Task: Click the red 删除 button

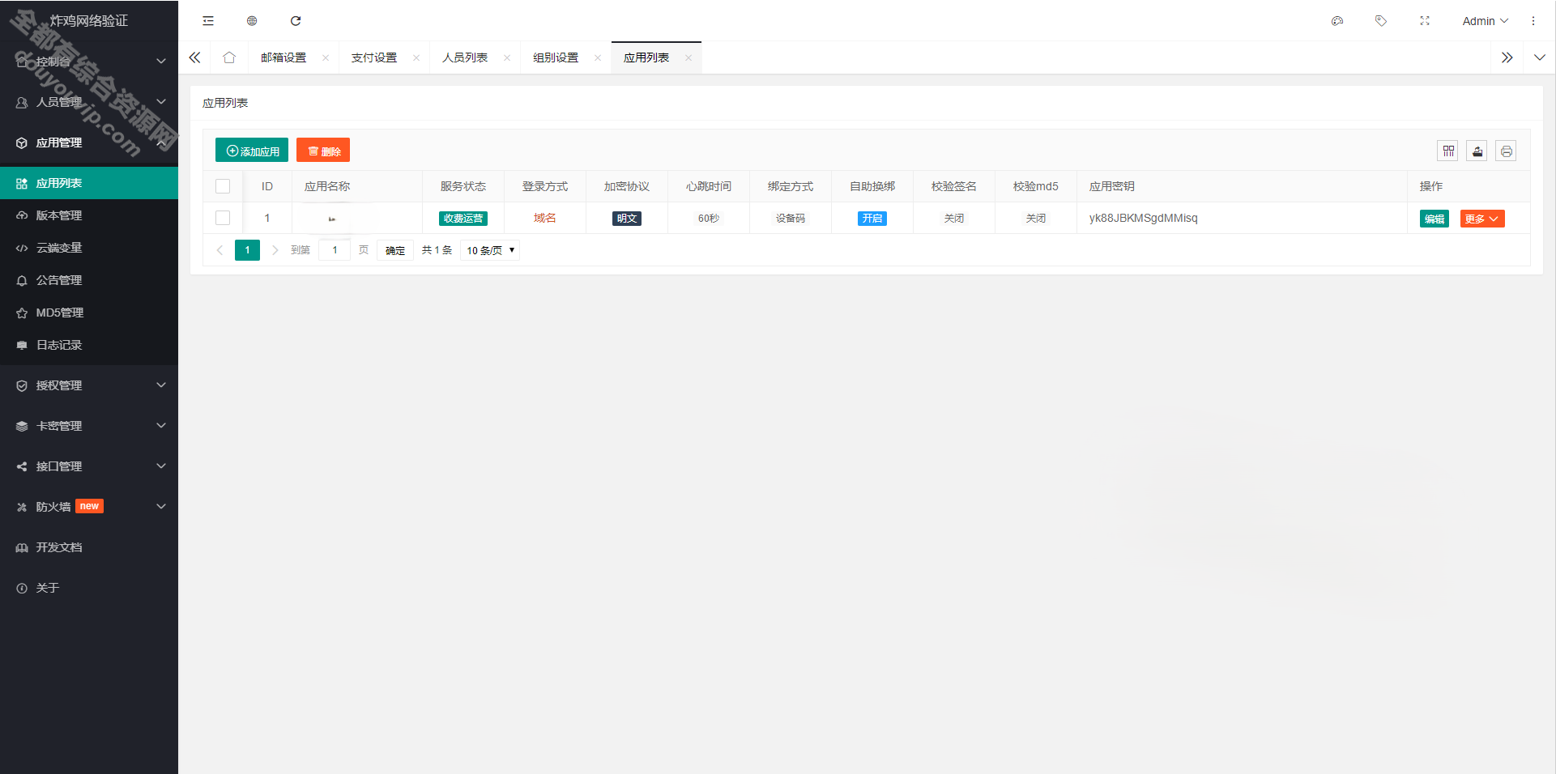Action: [323, 151]
